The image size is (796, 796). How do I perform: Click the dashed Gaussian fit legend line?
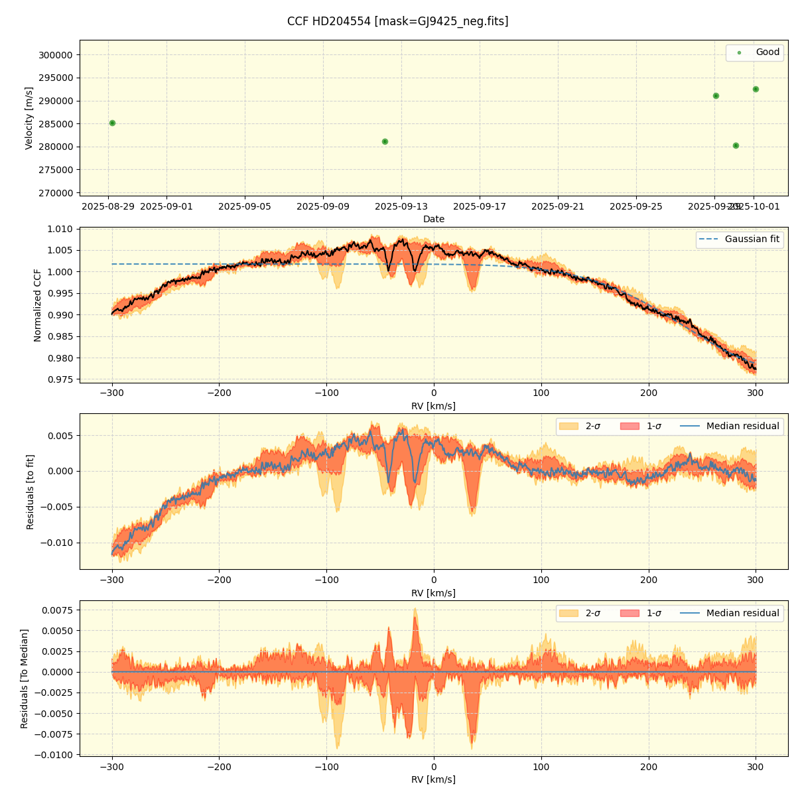[x=709, y=239]
